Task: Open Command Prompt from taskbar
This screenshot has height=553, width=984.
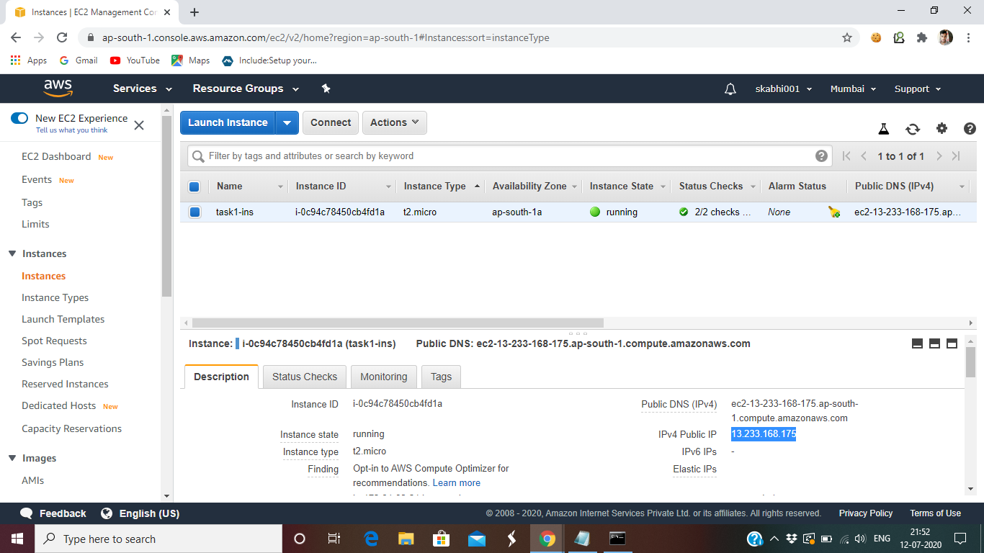Action: [x=617, y=539]
